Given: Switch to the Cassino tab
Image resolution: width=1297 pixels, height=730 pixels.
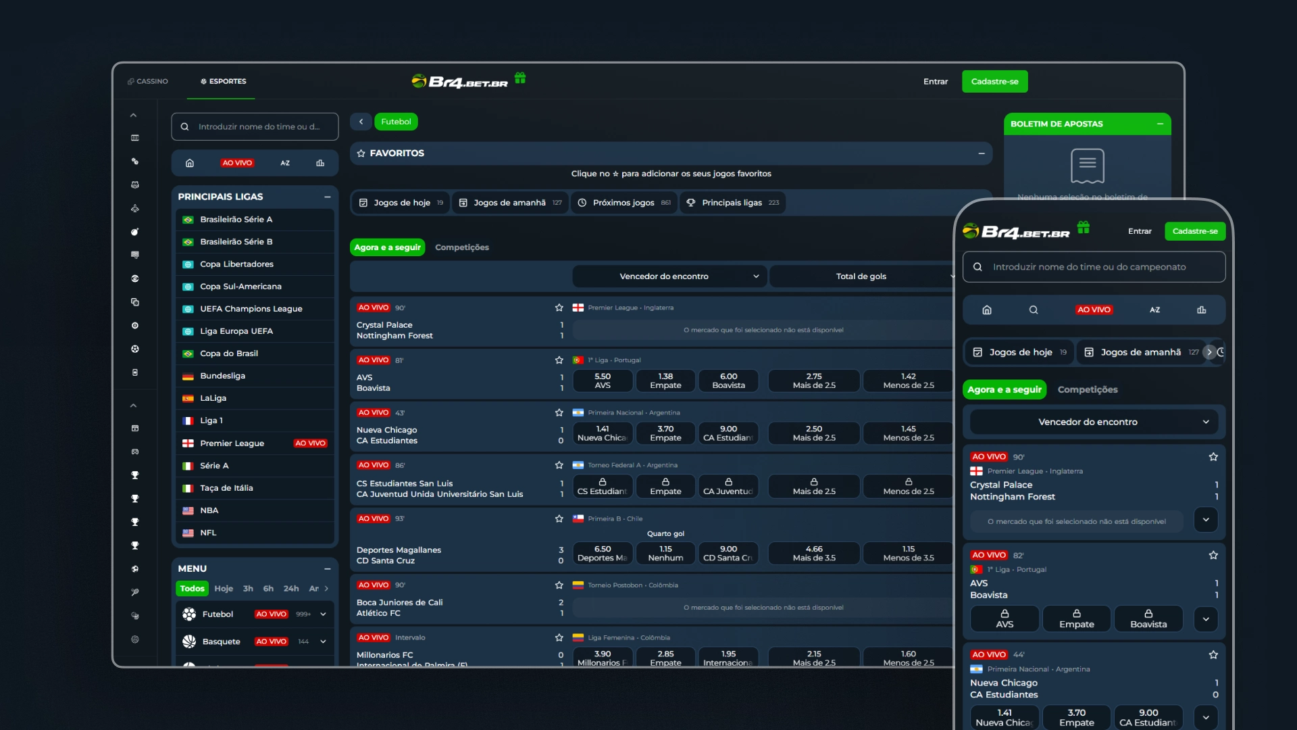Looking at the screenshot, I should point(148,81).
